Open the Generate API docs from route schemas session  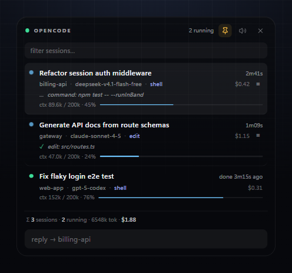(x=146, y=140)
